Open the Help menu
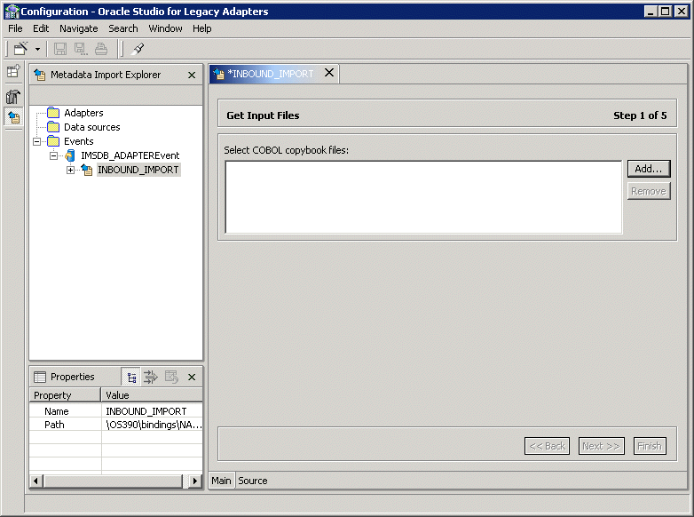Screen dimensions: 694x517 coord(201,28)
